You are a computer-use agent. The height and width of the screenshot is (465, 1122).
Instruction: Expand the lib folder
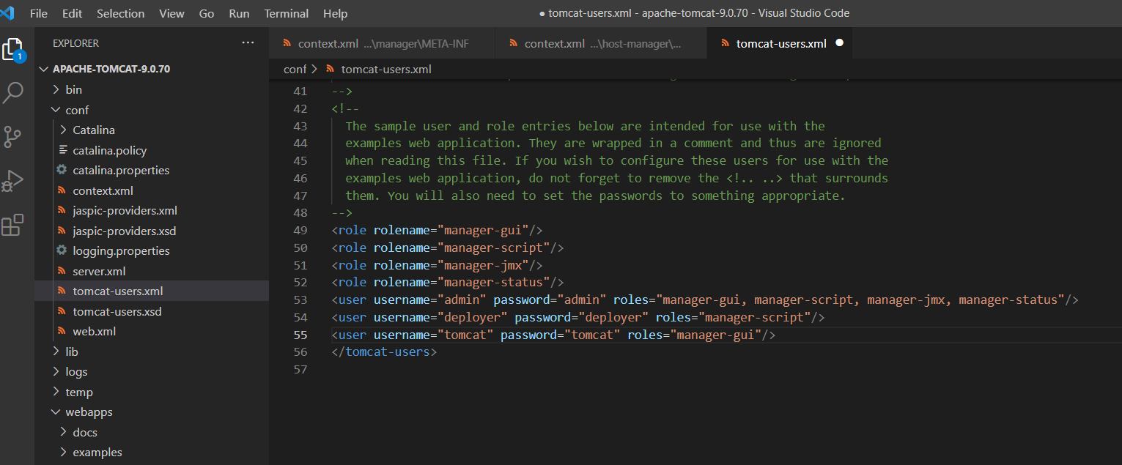coord(56,351)
